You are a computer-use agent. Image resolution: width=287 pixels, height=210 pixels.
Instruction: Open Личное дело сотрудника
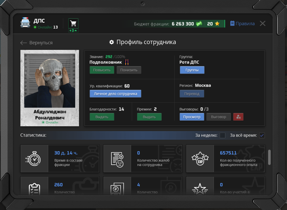coord(115,94)
